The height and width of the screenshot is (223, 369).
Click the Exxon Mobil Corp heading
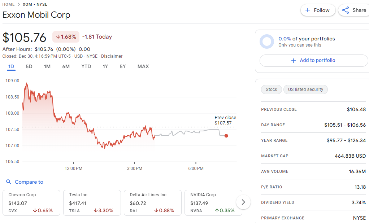(36, 15)
